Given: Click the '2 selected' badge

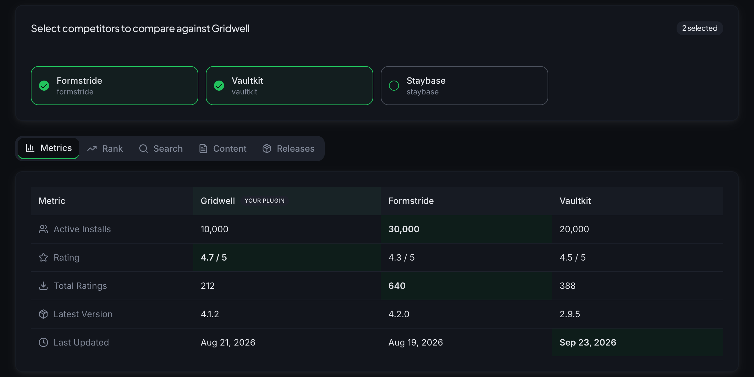Looking at the screenshot, I should click(700, 28).
